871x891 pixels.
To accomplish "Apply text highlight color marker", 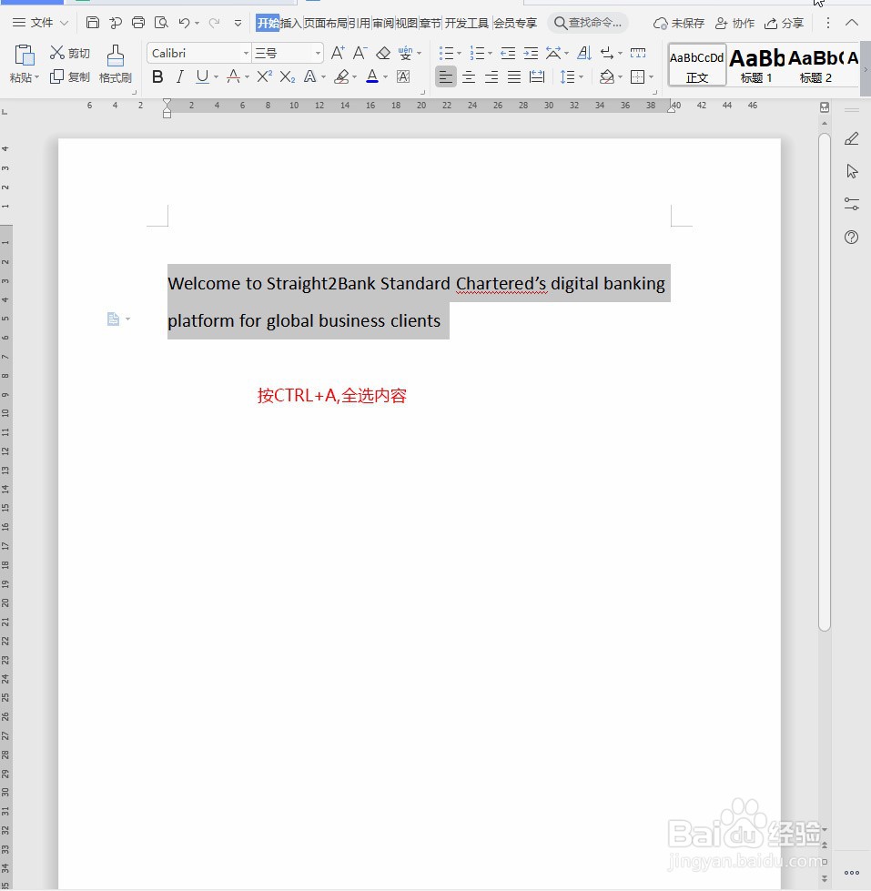I will [341, 76].
